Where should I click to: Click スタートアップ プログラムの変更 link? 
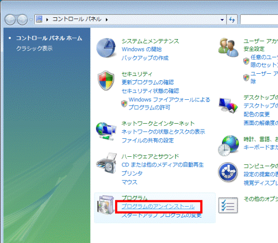pyautogui.click(x=161, y=215)
